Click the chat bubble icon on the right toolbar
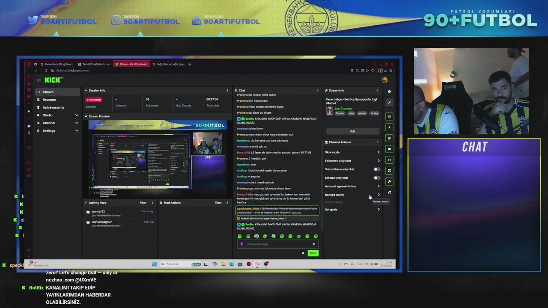Image resolution: width=548 pixels, height=308 pixels. (x=389, y=149)
